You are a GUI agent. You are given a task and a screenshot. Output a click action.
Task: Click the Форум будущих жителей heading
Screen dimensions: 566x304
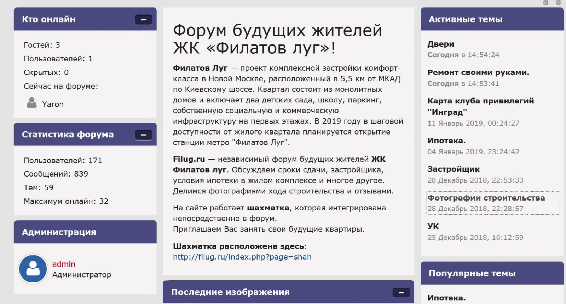pos(278,39)
